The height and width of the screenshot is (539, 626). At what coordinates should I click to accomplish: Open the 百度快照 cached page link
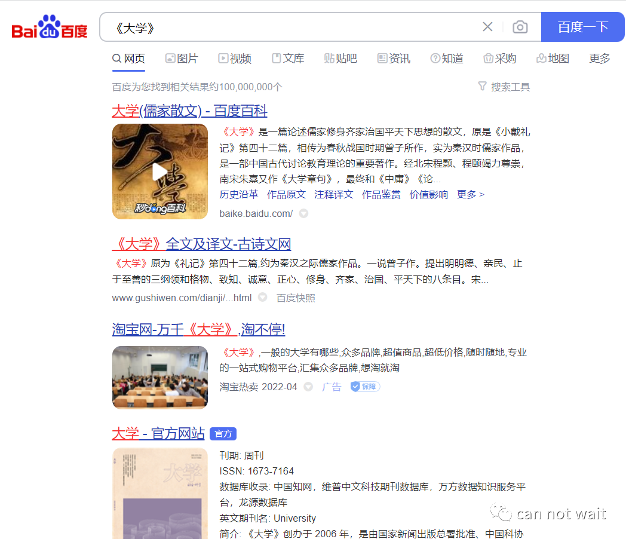click(296, 298)
